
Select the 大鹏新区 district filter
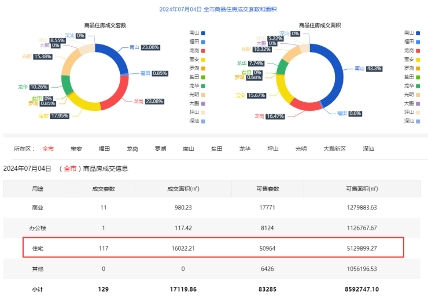(x=334, y=149)
